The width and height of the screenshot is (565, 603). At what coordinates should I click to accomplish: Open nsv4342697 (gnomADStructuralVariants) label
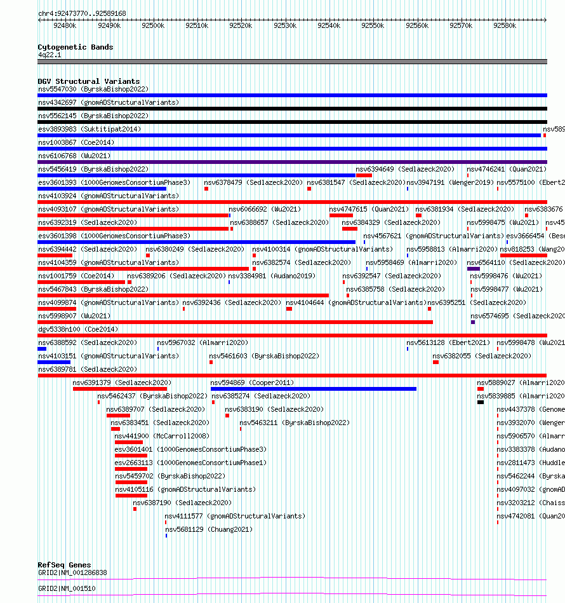(x=109, y=103)
